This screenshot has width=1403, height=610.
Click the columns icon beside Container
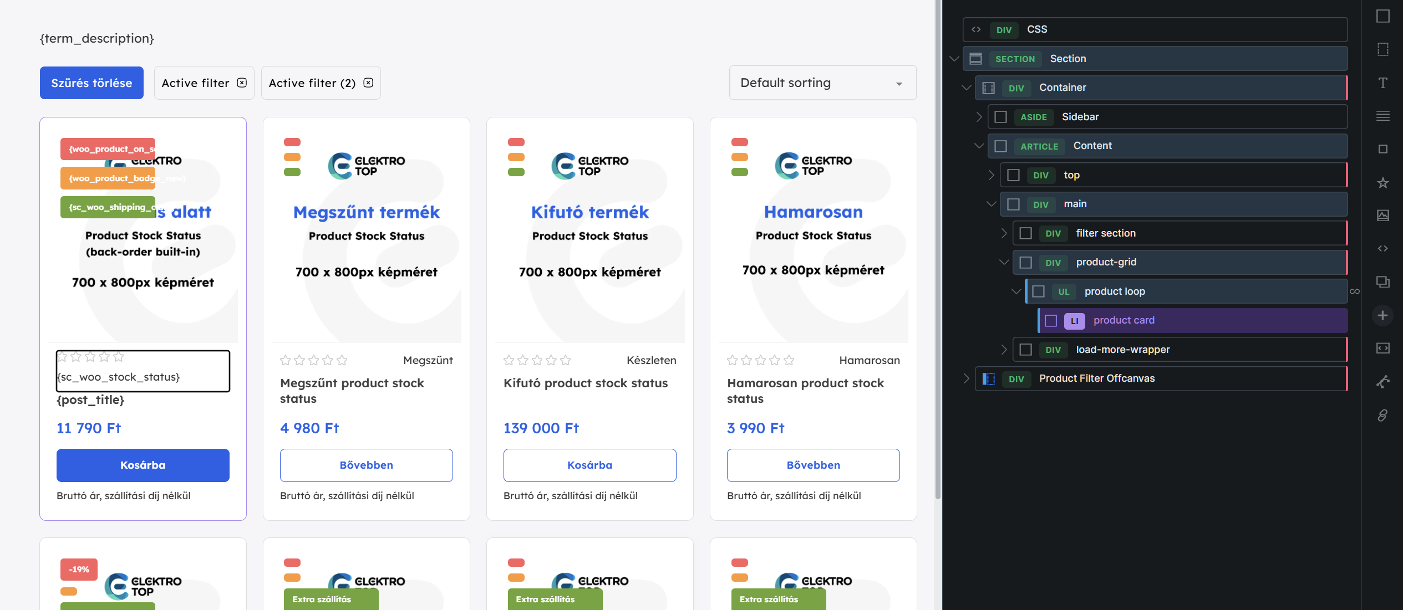click(x=988, y=88)
